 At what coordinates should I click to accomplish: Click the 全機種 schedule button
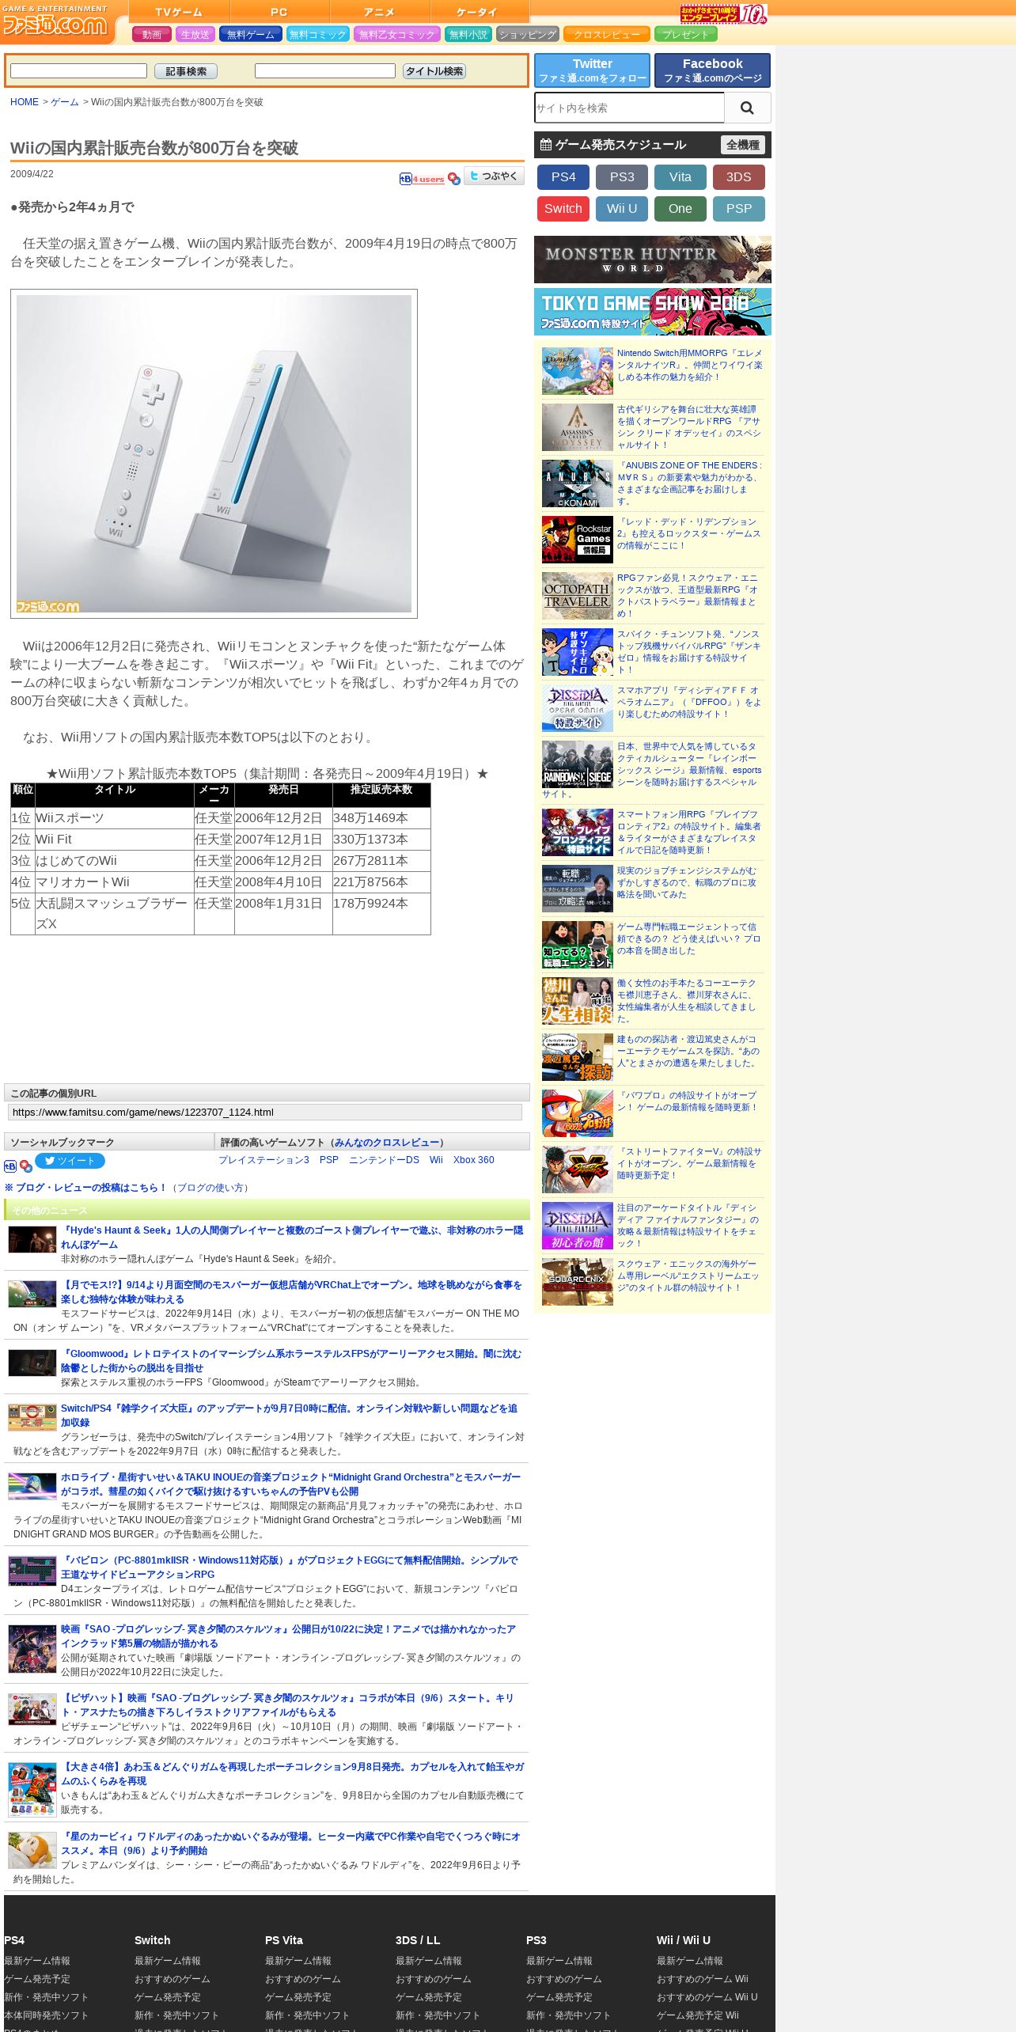(x=743, y=145)
